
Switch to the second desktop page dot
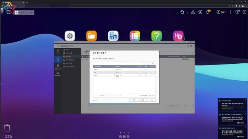[x=124, y=133]
